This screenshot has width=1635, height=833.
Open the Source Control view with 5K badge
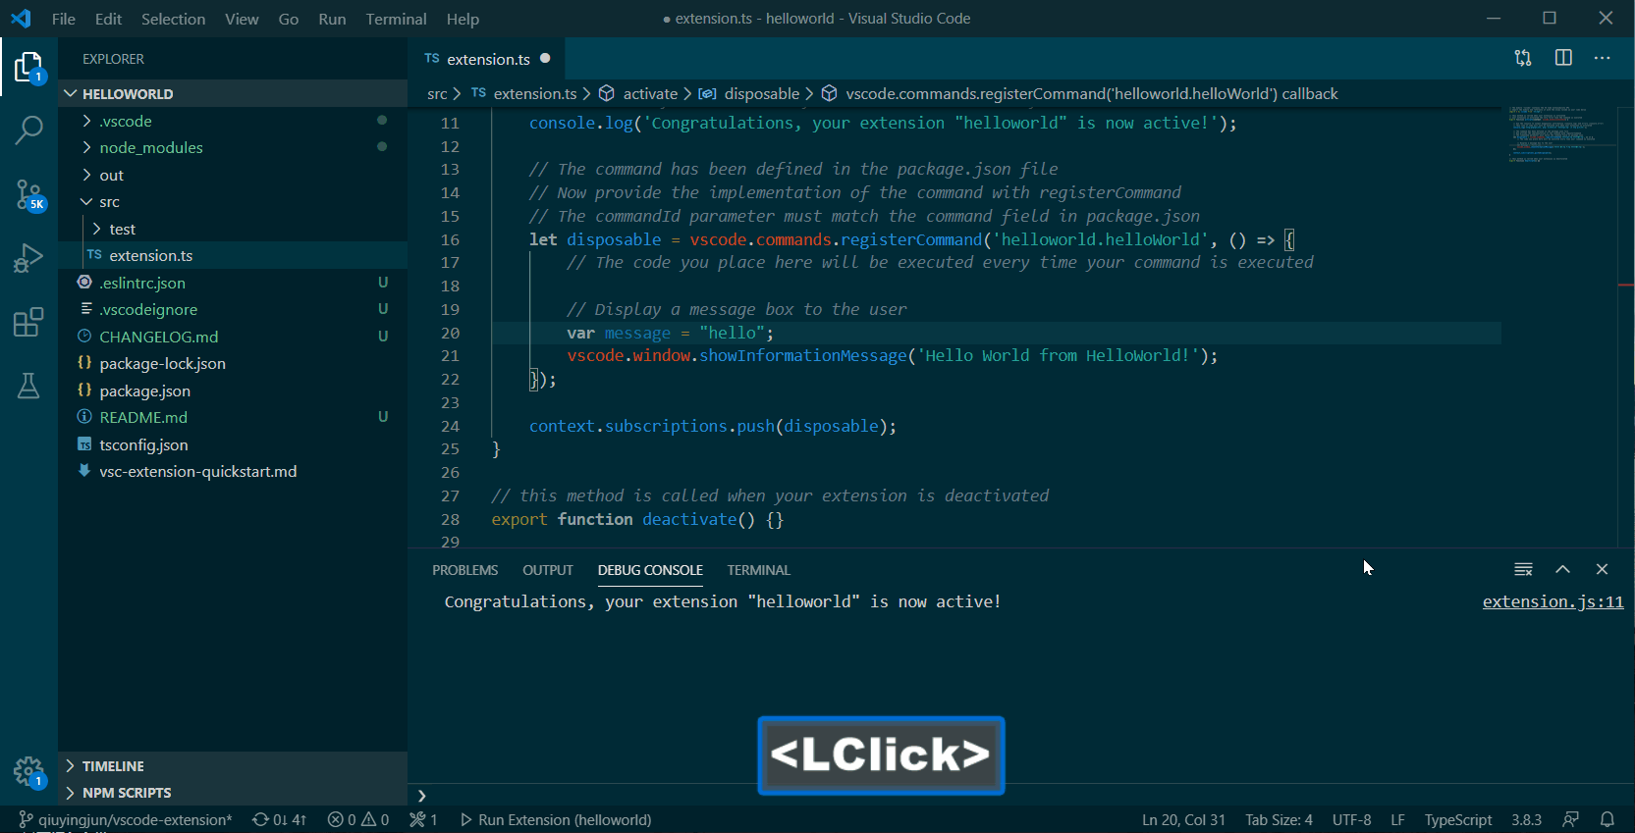[x=28, y=194]
